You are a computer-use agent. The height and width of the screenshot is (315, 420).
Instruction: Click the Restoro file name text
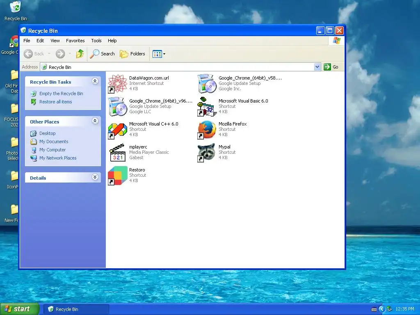click(137, 170)
